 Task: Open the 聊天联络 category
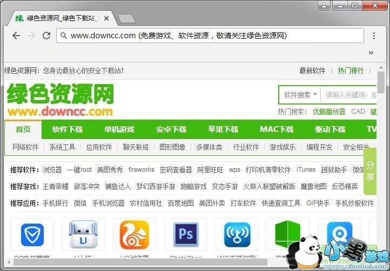pos(136,147)
